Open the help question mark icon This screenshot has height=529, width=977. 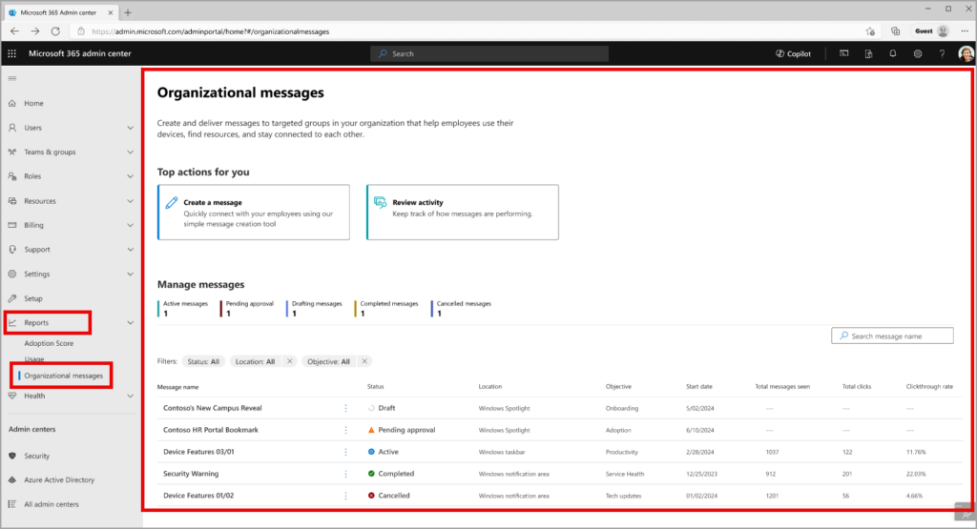[942, 53]
